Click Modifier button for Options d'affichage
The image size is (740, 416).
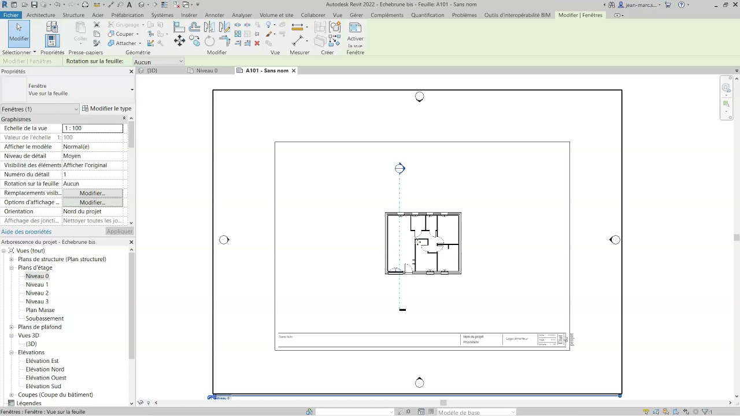click(x=92, y=202)
